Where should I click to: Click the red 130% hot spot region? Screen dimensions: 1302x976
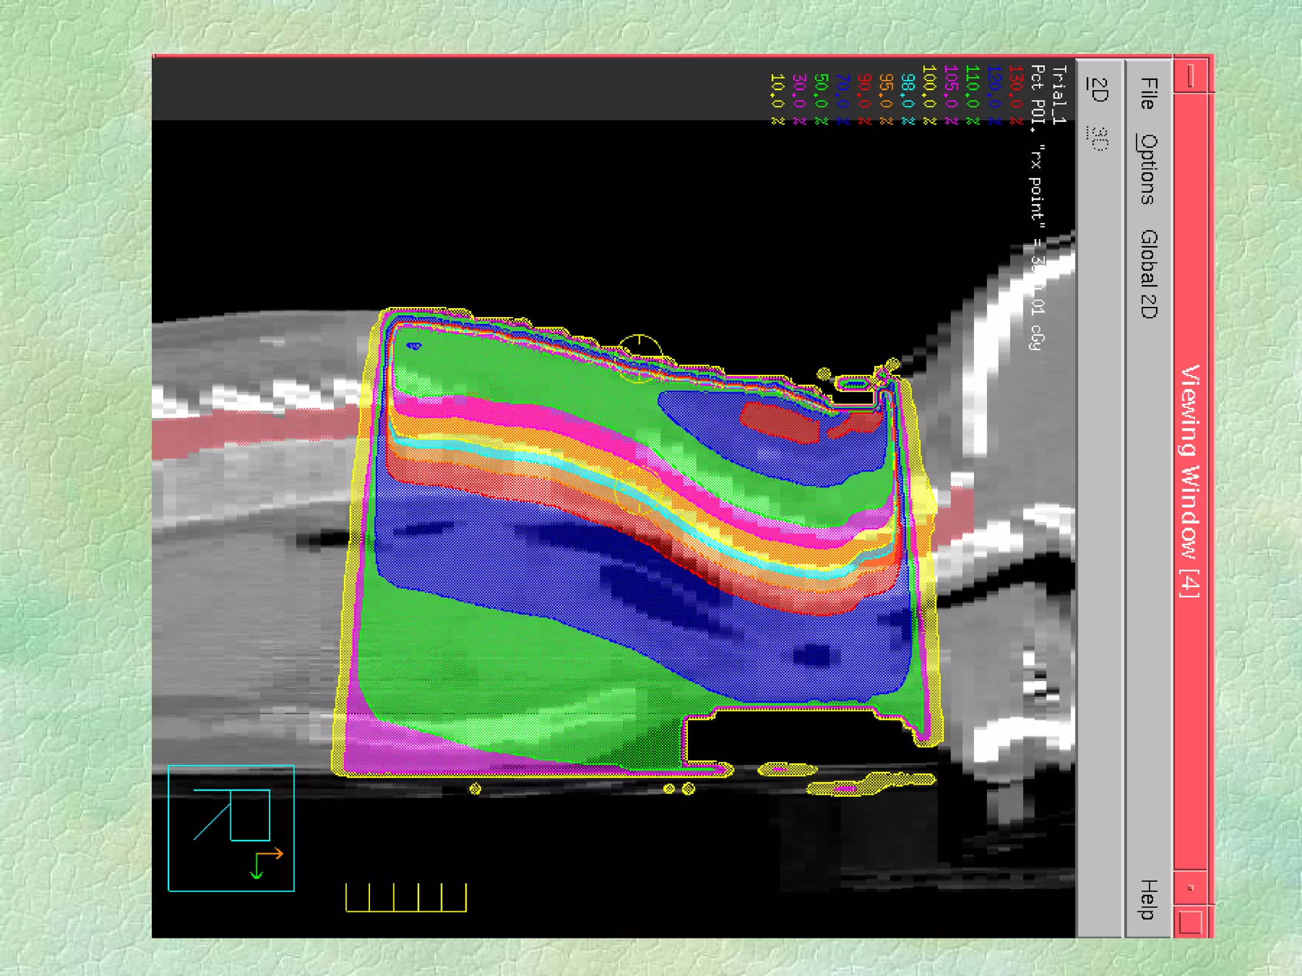[x=781, y=422]
